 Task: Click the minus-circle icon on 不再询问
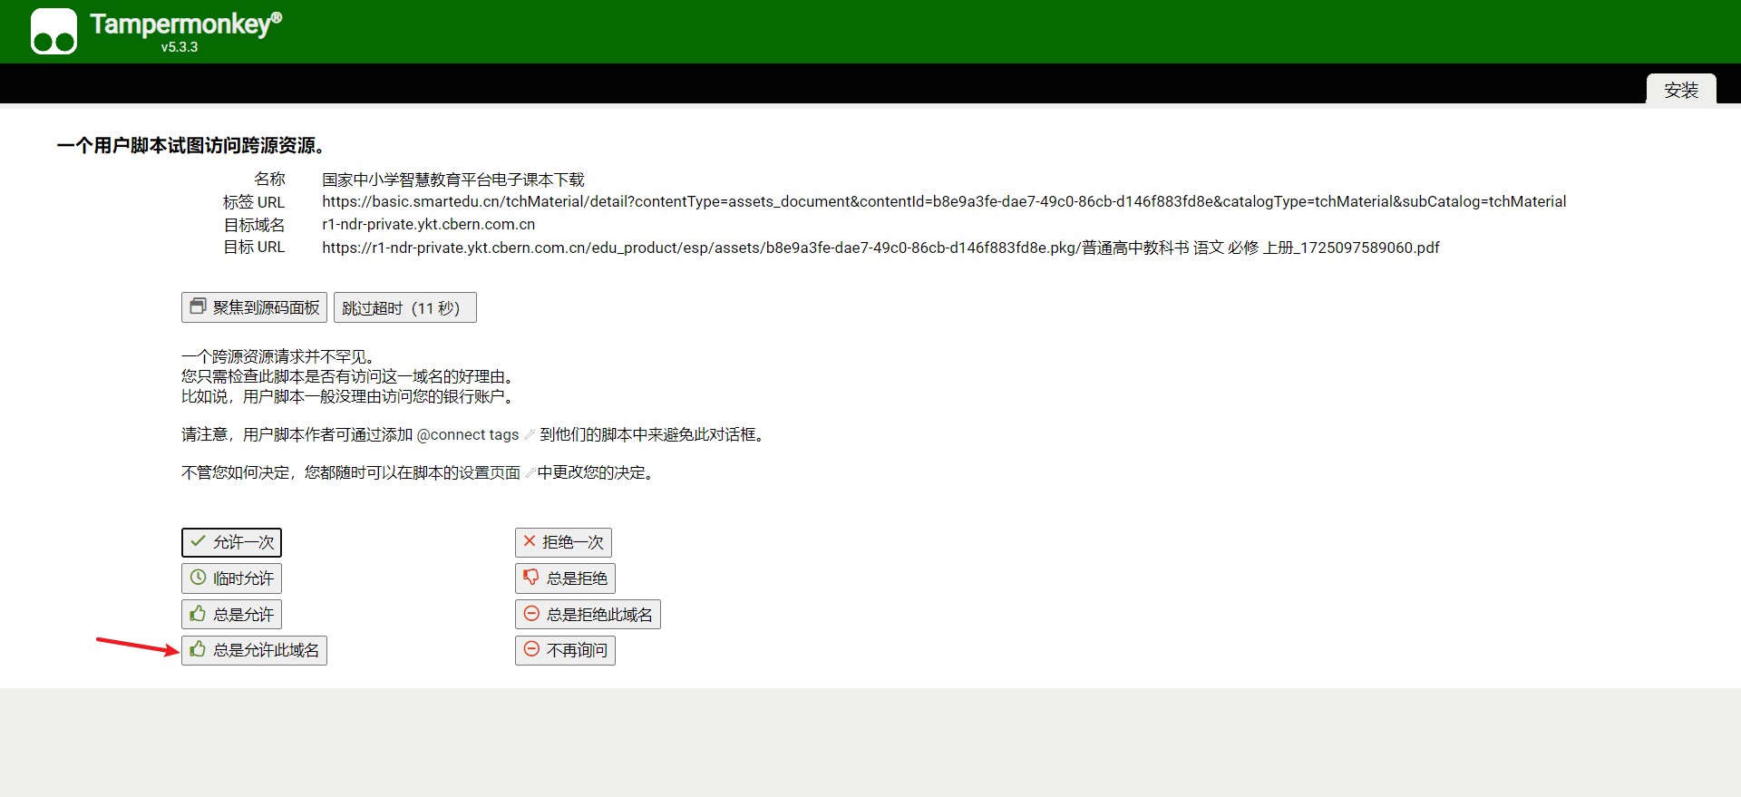(531, 649)
